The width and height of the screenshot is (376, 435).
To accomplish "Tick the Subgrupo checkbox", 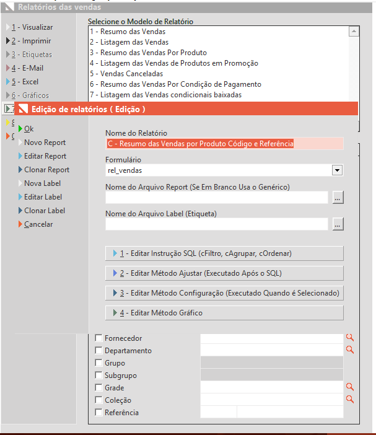I will point(98,375).
